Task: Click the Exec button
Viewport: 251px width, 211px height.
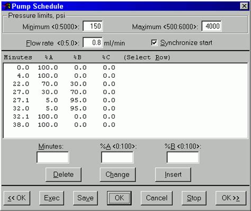Action: point(51,198)
